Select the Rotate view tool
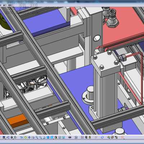Viewport: 144px width, 144px height. point(33,138)
